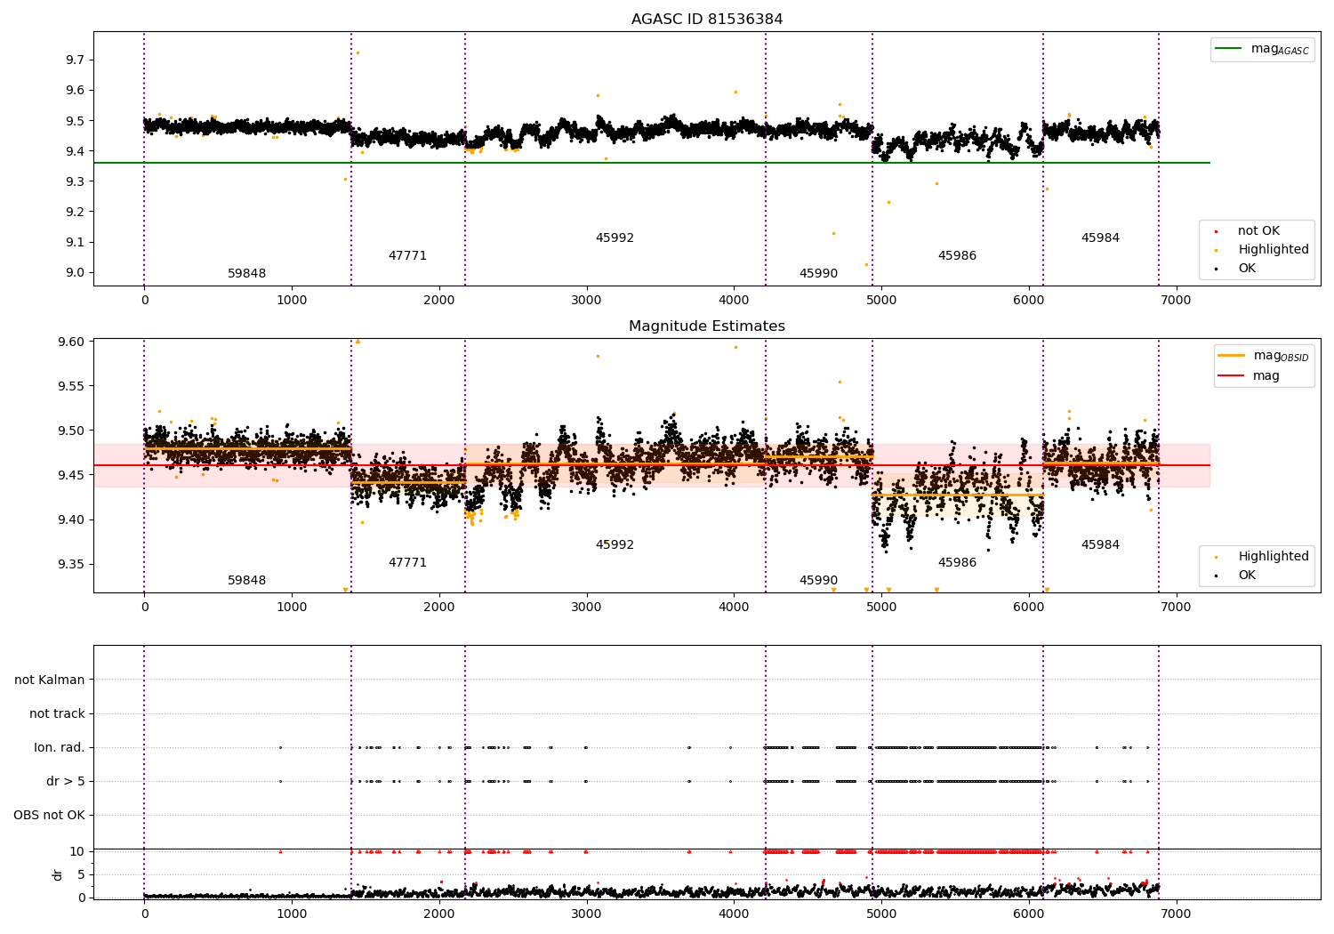Click obsid label 45986 in the AGASC ID plot

[x=957, y=256]
